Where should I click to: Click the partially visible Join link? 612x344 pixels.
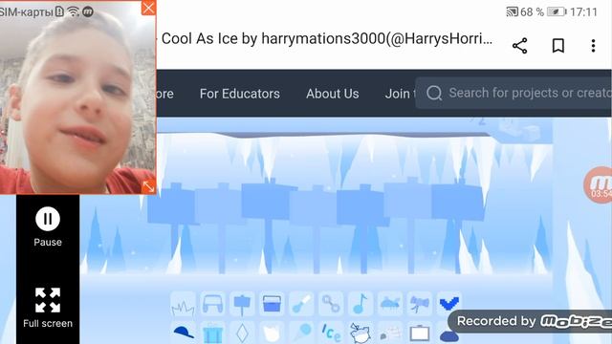tap(400, 94)
